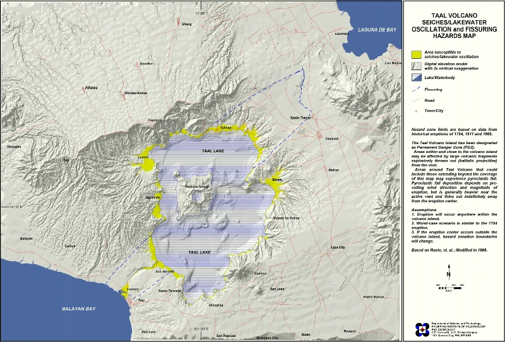
Task: Click the Lipa City town label
Action: coord(338,247)
